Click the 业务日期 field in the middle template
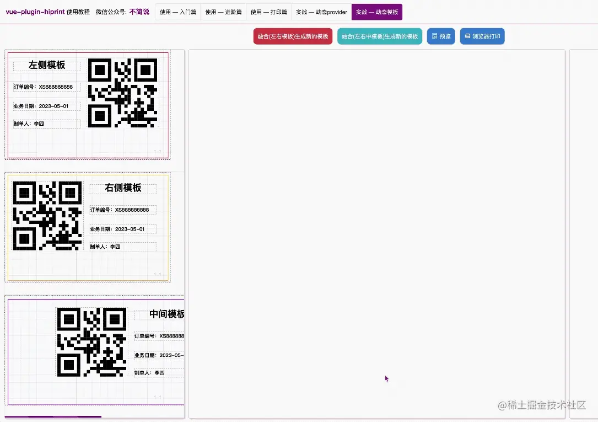The height and width of the screenshot is (422, 598). [x=159, y=355]
